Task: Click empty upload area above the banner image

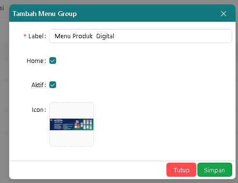Action: 72,111
